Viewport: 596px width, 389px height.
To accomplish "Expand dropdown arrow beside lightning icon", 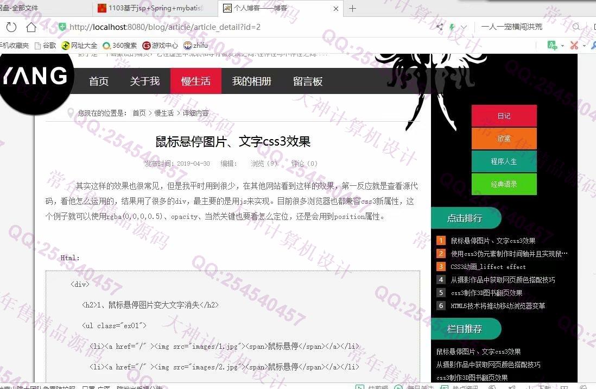I will (464, 27).
